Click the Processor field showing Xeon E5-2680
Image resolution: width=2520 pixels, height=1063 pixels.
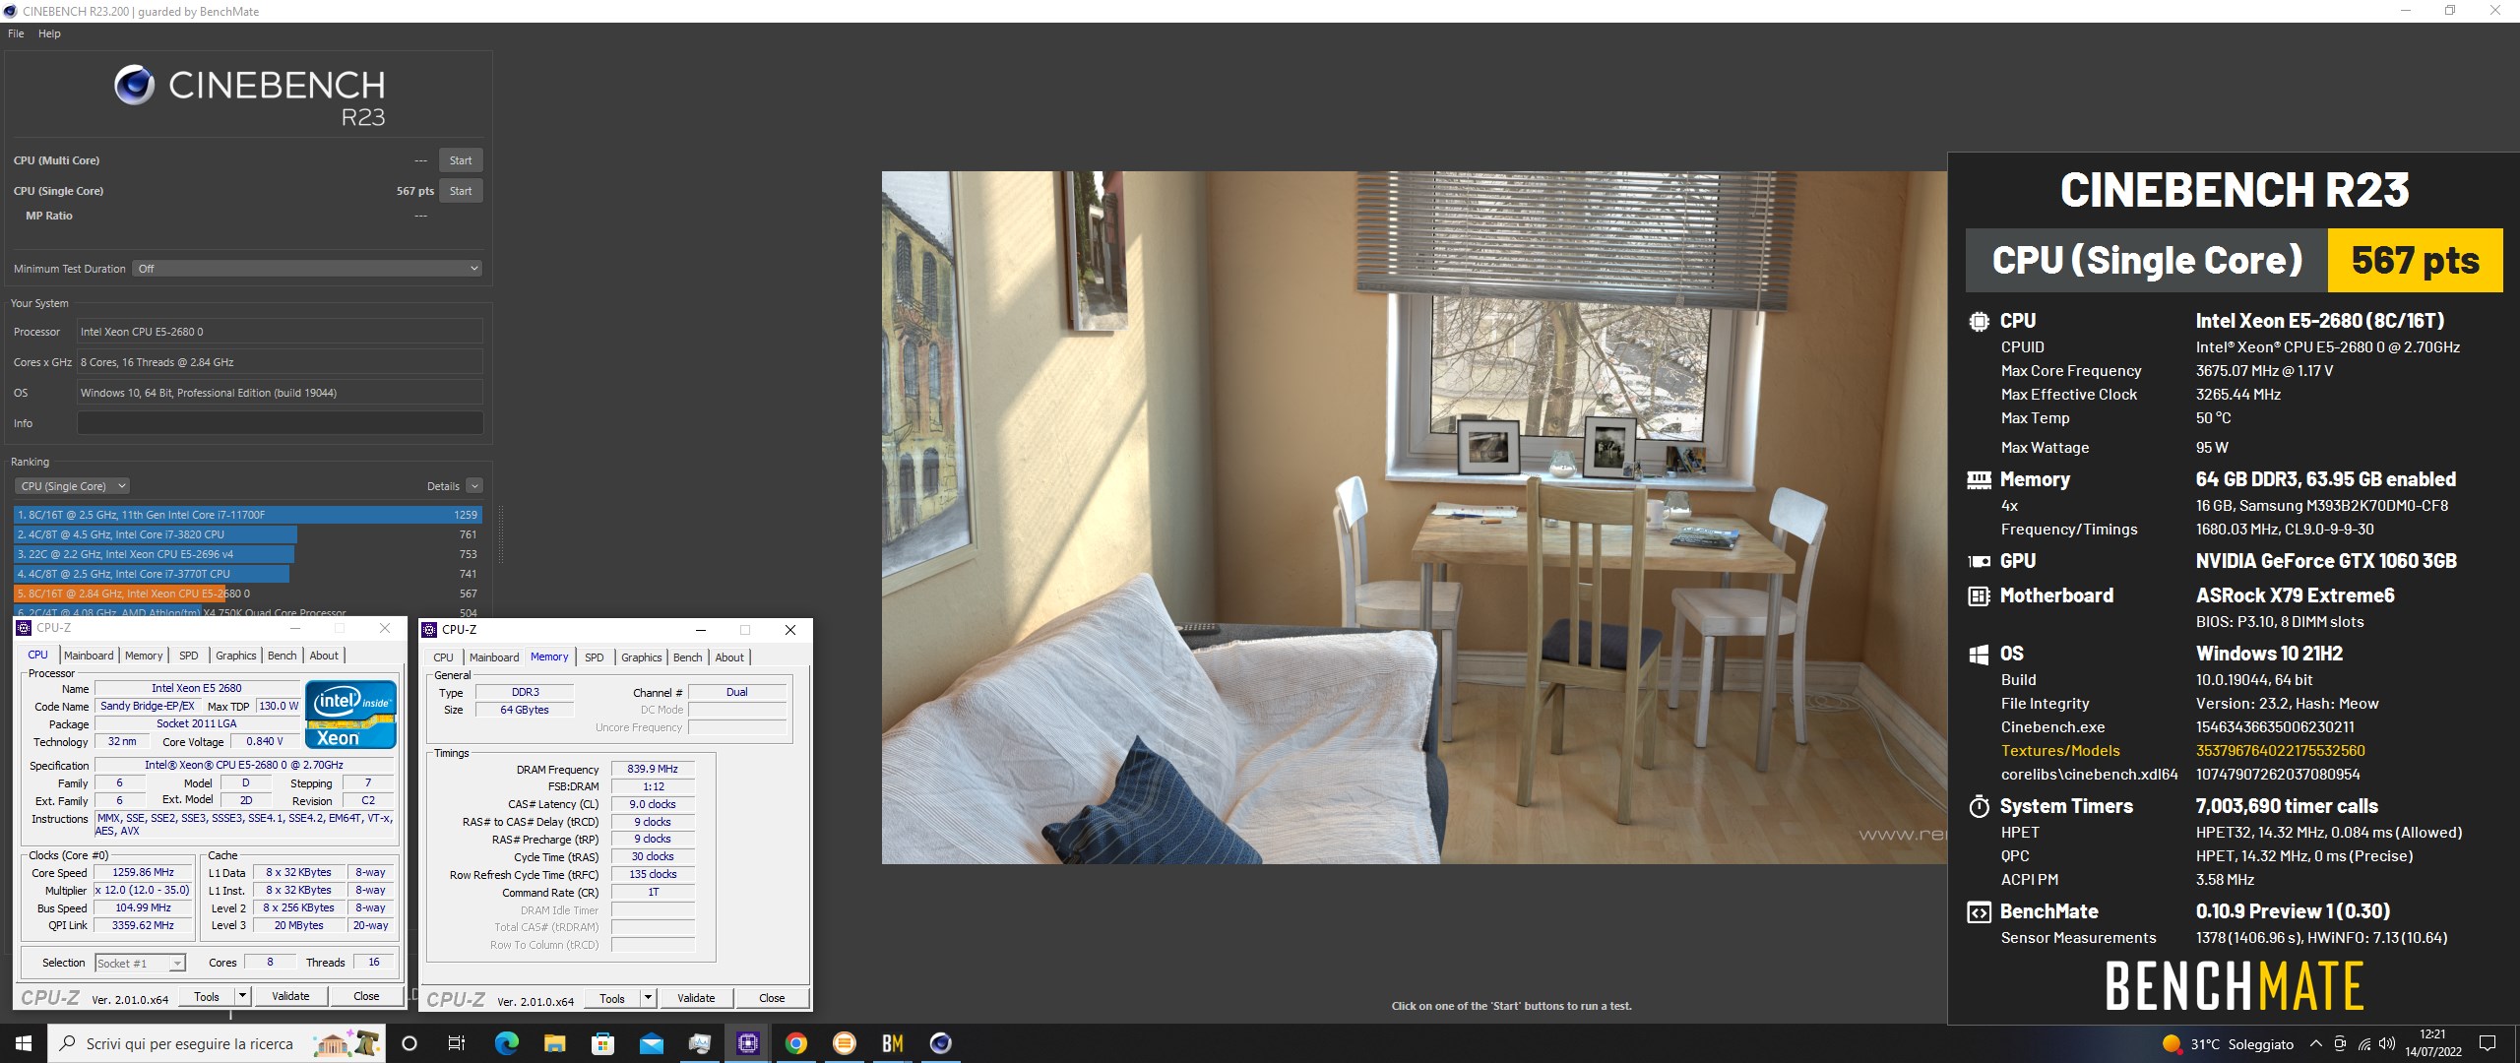[281, 332]
